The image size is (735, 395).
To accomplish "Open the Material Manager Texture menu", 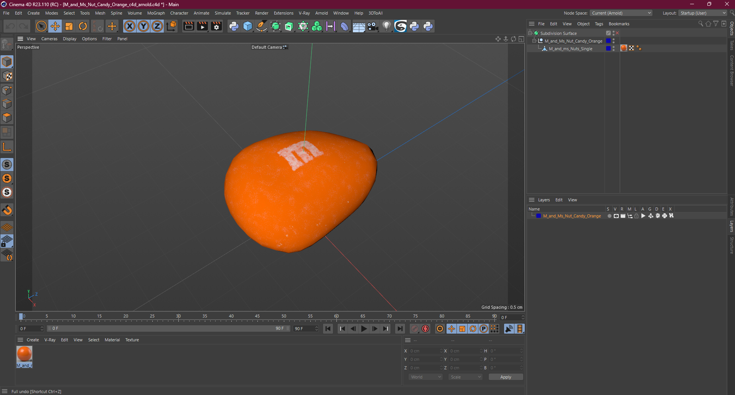I will tap(132, 340).
